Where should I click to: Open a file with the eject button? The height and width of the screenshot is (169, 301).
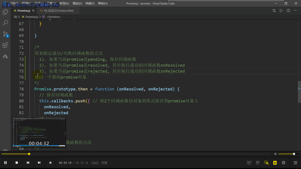[50, 163]
